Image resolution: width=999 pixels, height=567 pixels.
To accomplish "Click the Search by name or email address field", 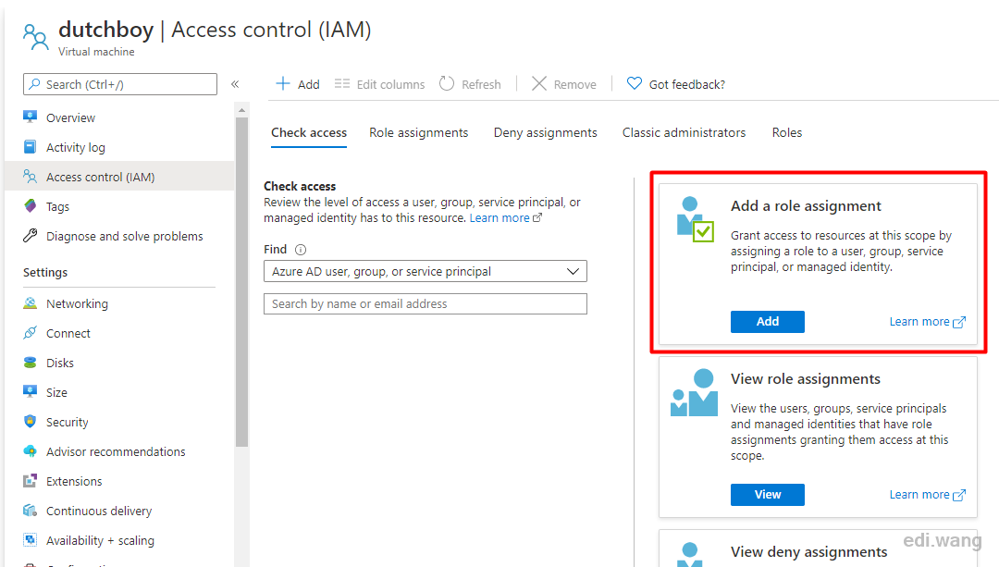I will [x=425, y=304].
